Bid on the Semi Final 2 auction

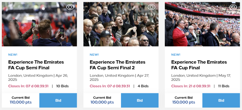[x=140, y=100]
